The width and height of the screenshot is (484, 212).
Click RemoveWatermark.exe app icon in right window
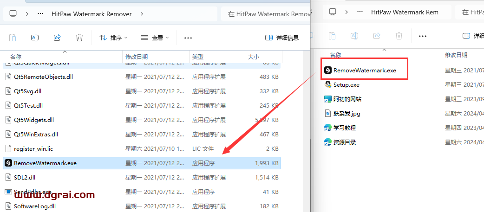tap(328, 70)
